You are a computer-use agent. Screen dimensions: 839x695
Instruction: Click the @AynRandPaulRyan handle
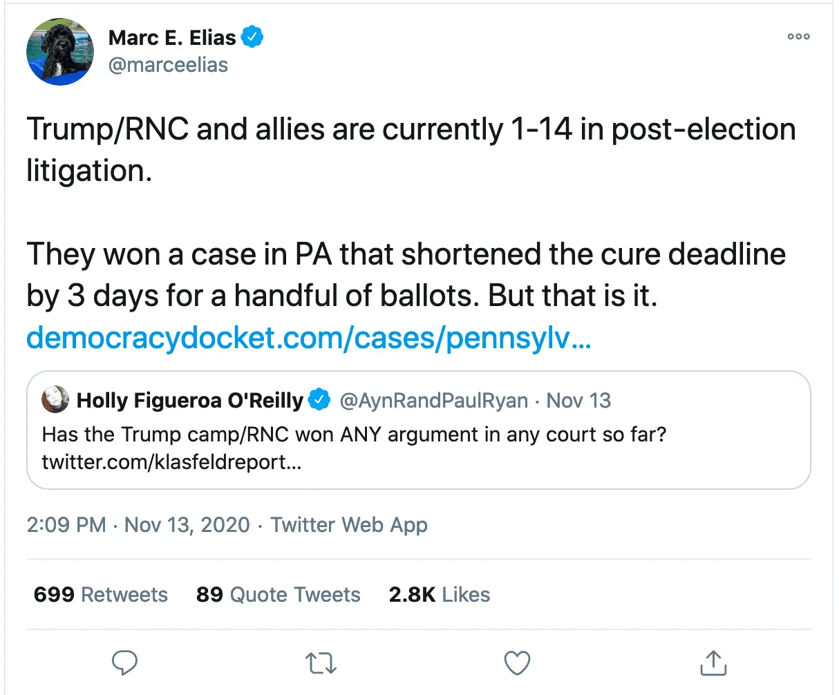[433, 400]
